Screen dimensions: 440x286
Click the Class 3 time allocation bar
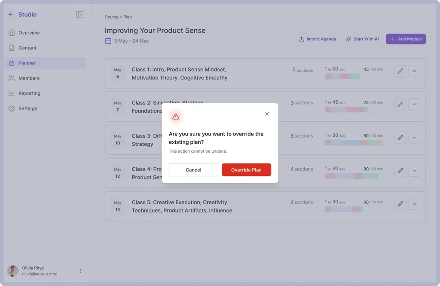[x=354, y=143]
